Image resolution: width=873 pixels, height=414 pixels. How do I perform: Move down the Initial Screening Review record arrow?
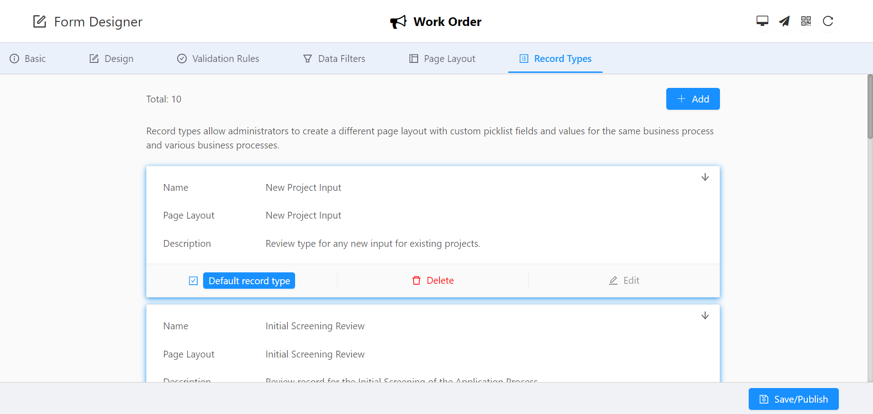(705, 316)
